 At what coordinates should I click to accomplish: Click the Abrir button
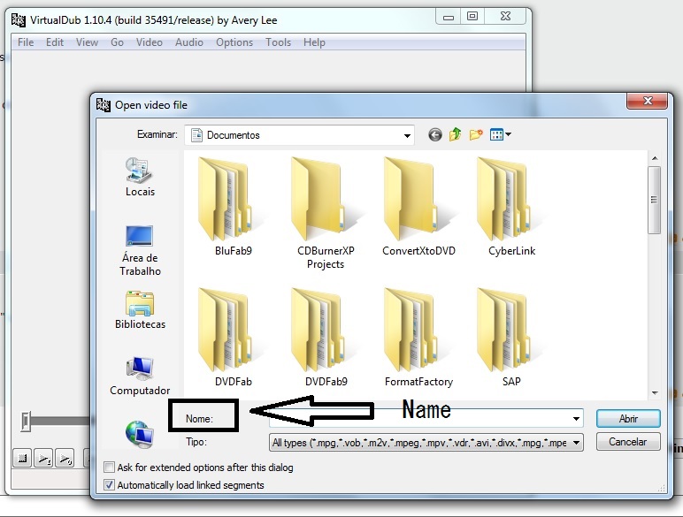(x=628, y=419)
